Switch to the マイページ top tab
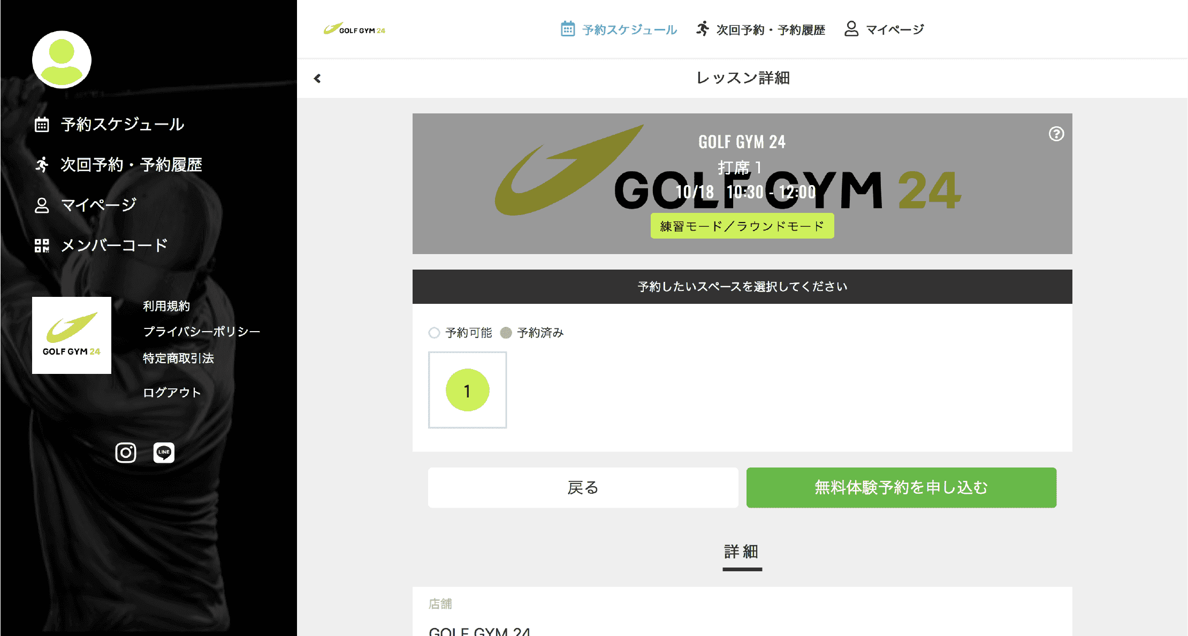The image size is (1188, 636). tap(895, 30)
